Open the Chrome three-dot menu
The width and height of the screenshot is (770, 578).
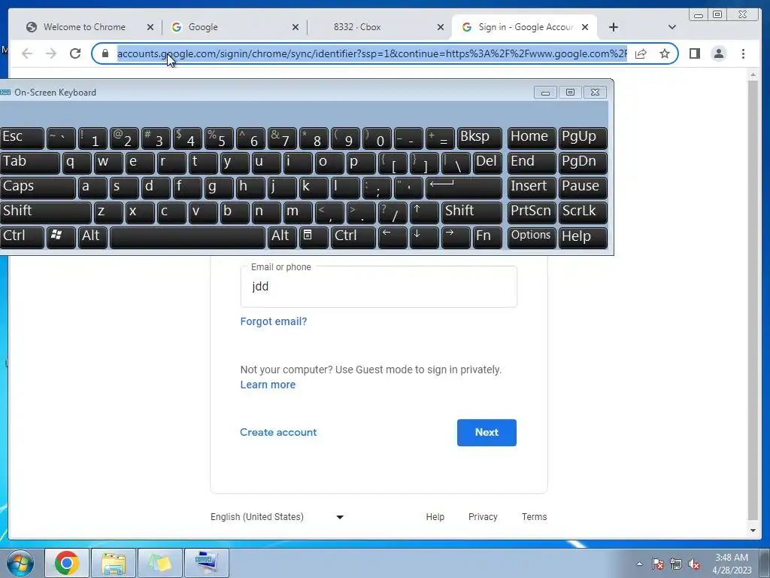743,53
